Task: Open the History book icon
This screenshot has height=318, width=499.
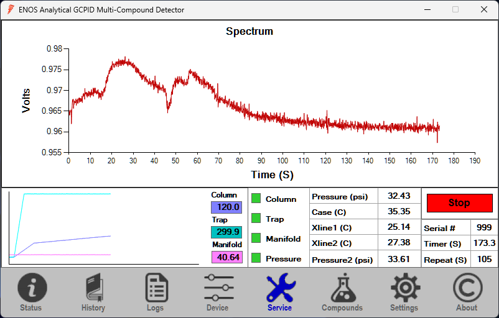Action: pyautogui.click(x=93, y=289)
